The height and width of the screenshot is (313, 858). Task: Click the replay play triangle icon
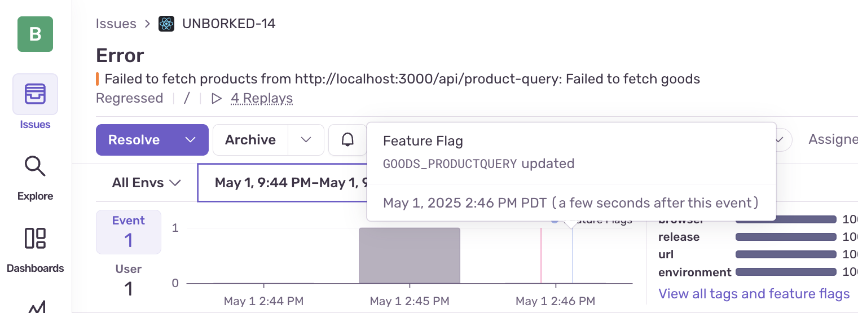pyautogui.click(x=216, y=99)
